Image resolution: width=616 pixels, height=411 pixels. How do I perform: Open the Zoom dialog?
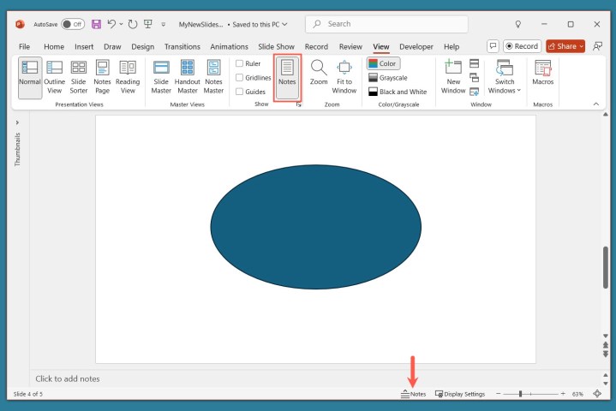(x=319, y=76)
